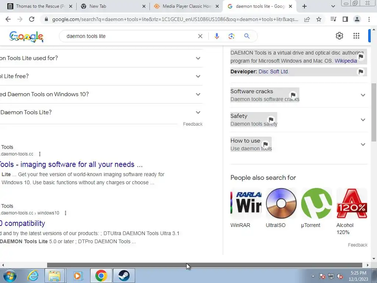Open 'imaging software for all your needs' result
377x283 pixels.
coord(71,164)
